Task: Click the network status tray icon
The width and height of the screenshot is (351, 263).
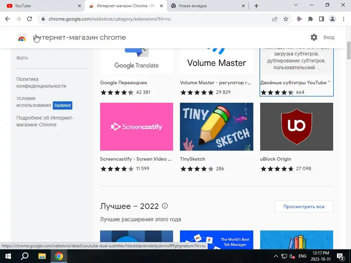Action: [284, 256]
